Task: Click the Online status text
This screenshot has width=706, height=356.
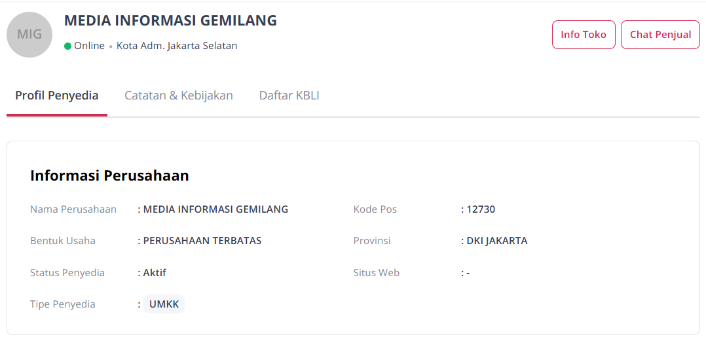Action: 89,46
